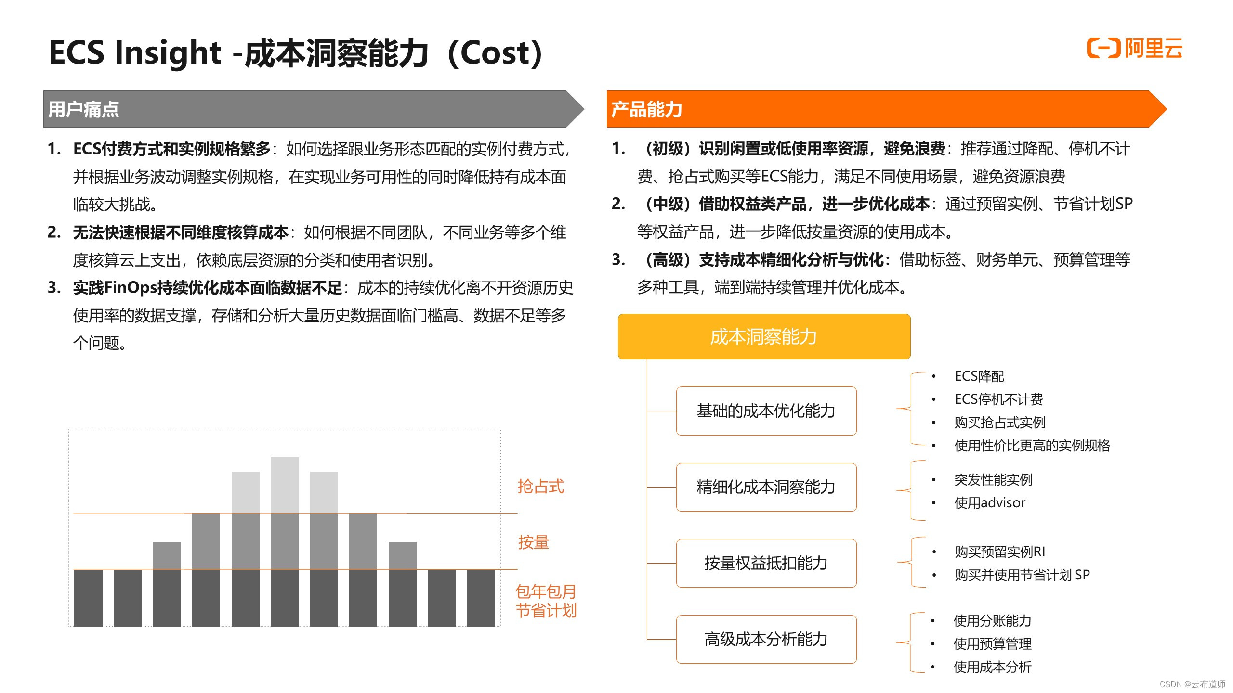Click bold text 实践FinOps持续优化成本面临数据不足

[x=208, y=288]
